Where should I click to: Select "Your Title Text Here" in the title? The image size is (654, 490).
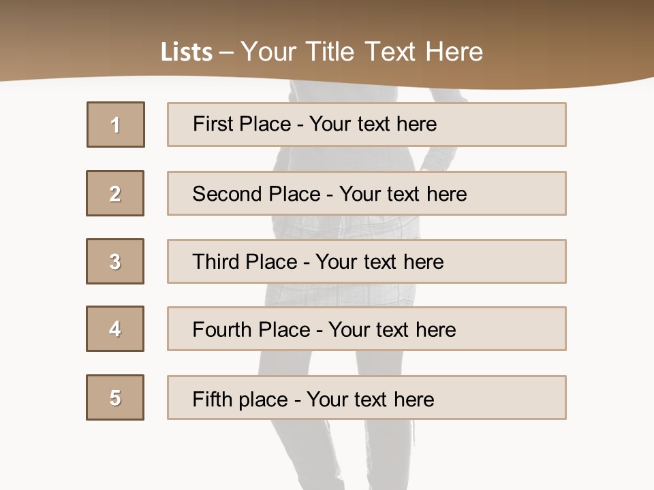[x=362, y=52]
